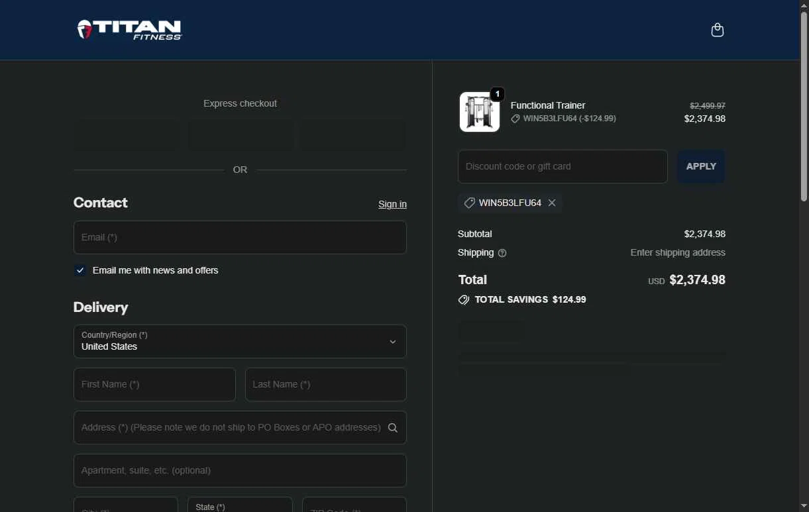The height and width of the screenshot is (512, 809).
Task: Focus the Apartment, suite field
Action: pos(240,470)
